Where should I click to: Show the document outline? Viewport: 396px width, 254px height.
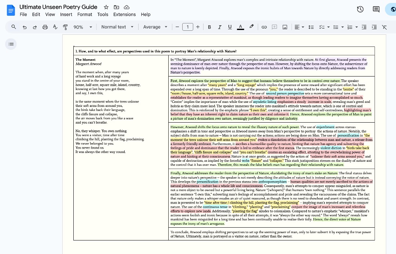pos(11,44)
